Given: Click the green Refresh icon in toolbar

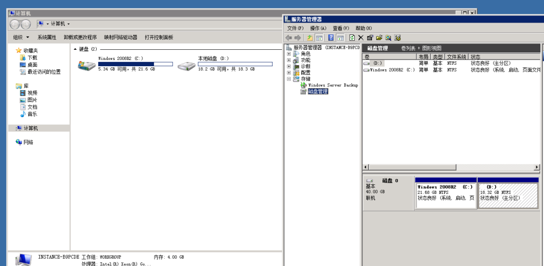Looking at the screenshot, I should (x=352, y=38).
